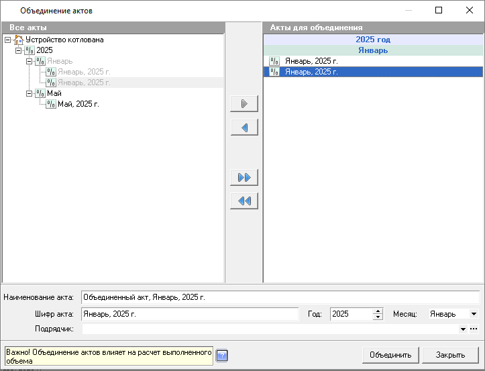Open the Подрядчик dropdown arrow

(463, 329)
